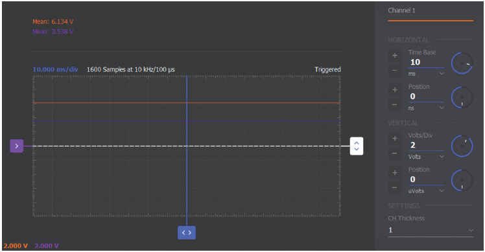Open the horizontal Position ns unit dropdown
The height and width of the screenshot is (252, 485).
click(x=426, y=108)
